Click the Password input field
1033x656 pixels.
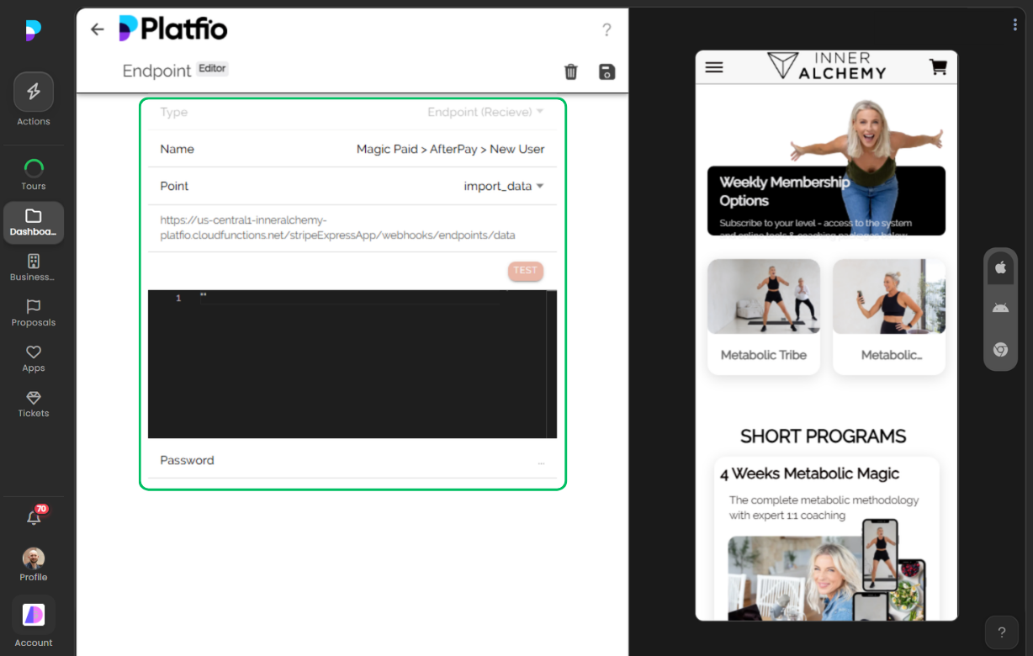(352, 460)
